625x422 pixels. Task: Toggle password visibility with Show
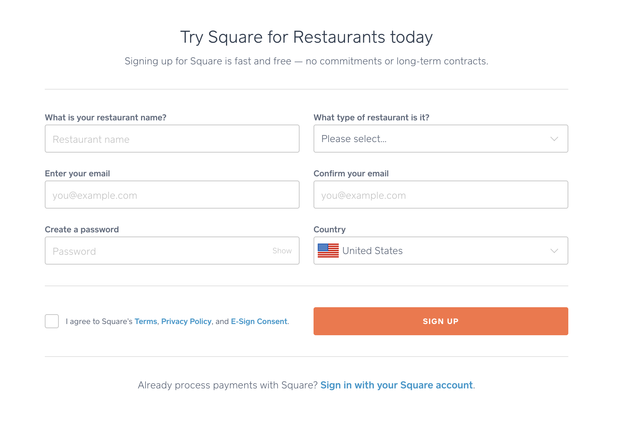click(282, 251)
